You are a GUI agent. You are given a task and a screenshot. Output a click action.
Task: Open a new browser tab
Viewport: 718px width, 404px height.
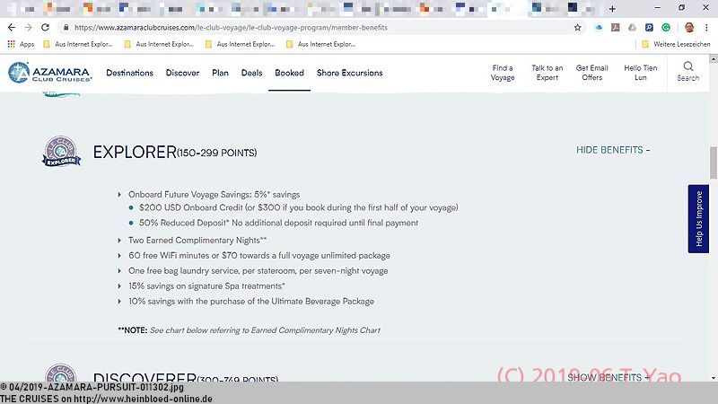(x=612, y=9)
